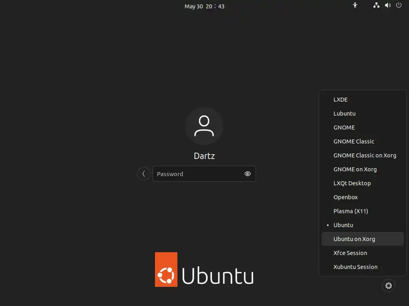Choose the Openbox session
Screen dimensions: 409x306
(363, 197)
